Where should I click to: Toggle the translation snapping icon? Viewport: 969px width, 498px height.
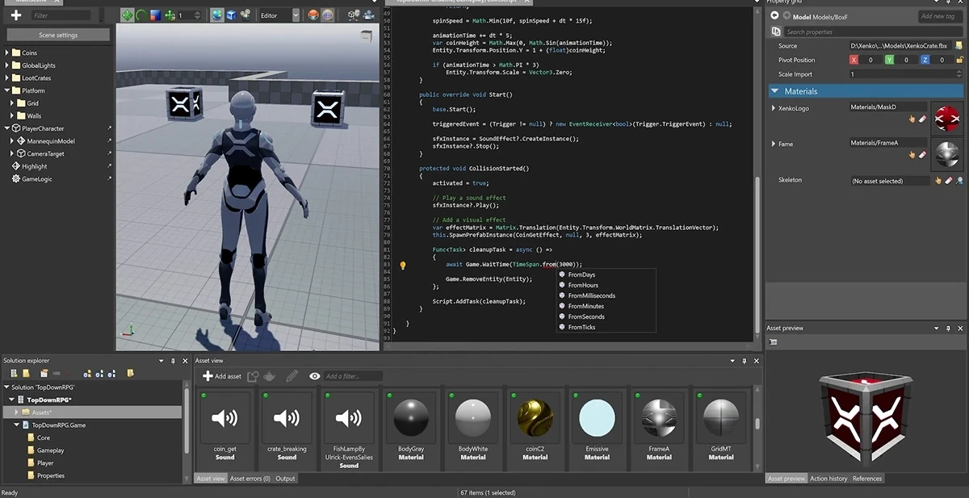pyautogui.click(x=169, y=15)
